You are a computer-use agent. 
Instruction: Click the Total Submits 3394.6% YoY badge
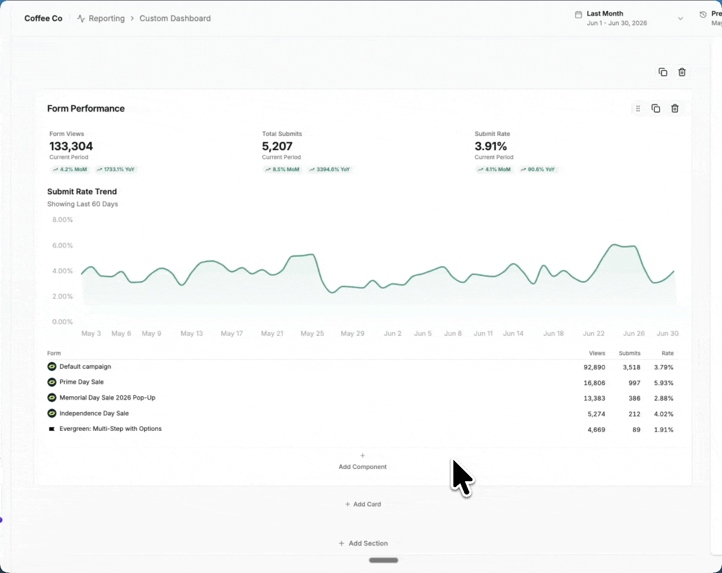point(330,170)
